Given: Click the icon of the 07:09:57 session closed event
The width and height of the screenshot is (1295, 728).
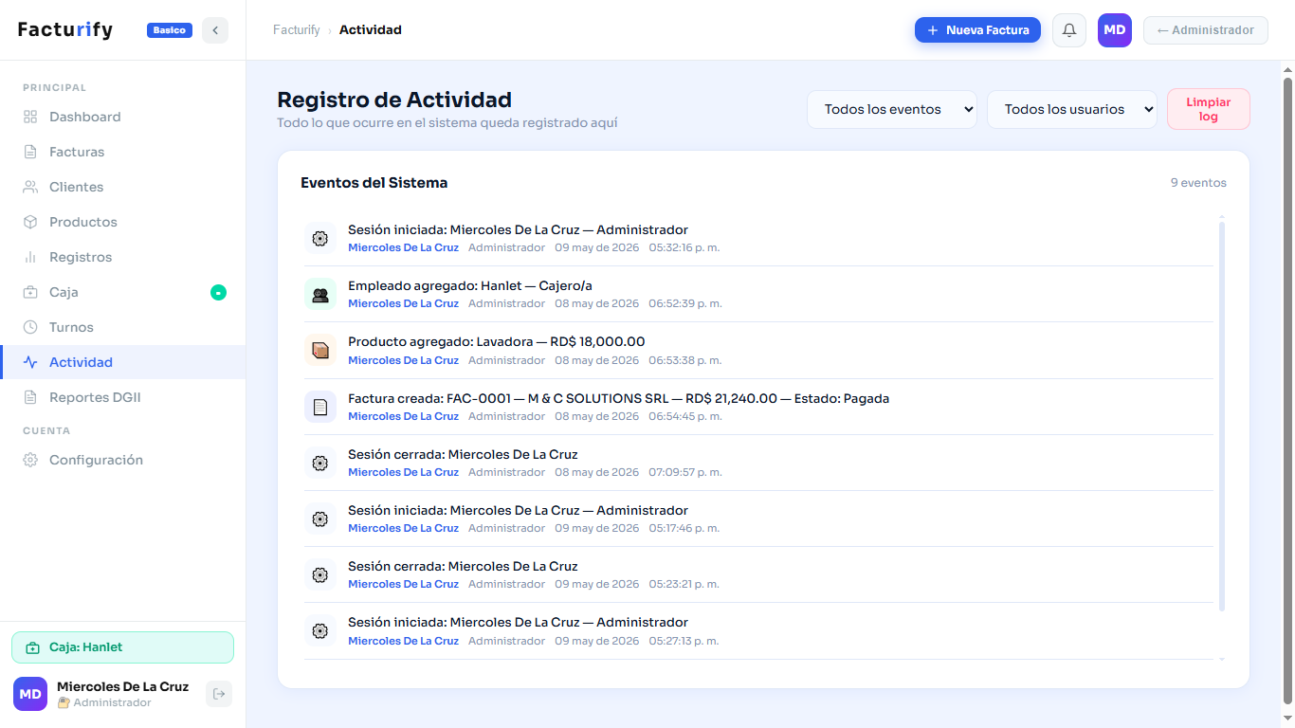Looking at the screenshot, I should pos(320,463).
